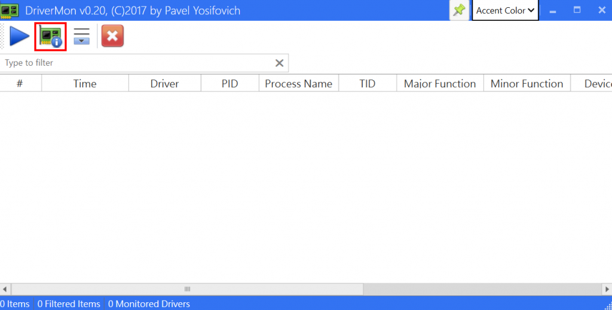Maximize the DriverMon window
This screenshot has height=310, width=612.
(577, 10)
